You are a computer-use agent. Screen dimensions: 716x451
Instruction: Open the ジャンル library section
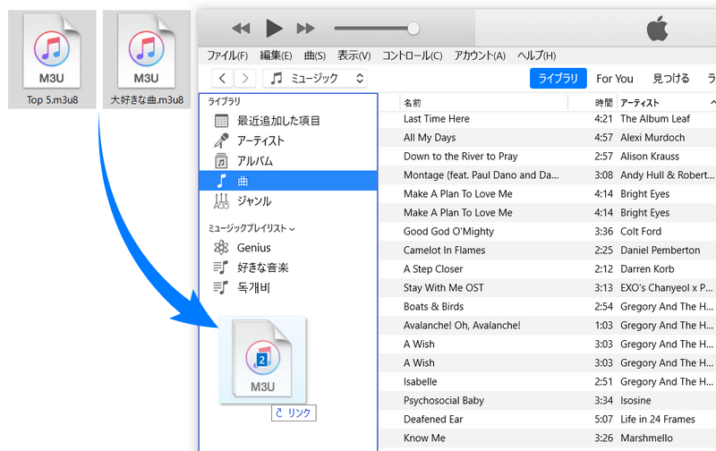pyautogui.click(x=254, y=201)
